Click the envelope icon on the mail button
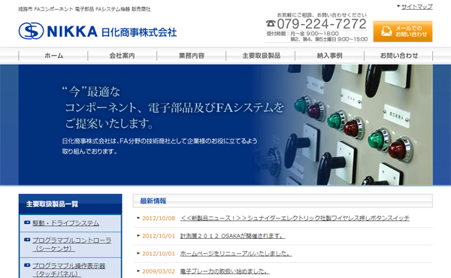The image size is (451, 278). tap(386, 31)
